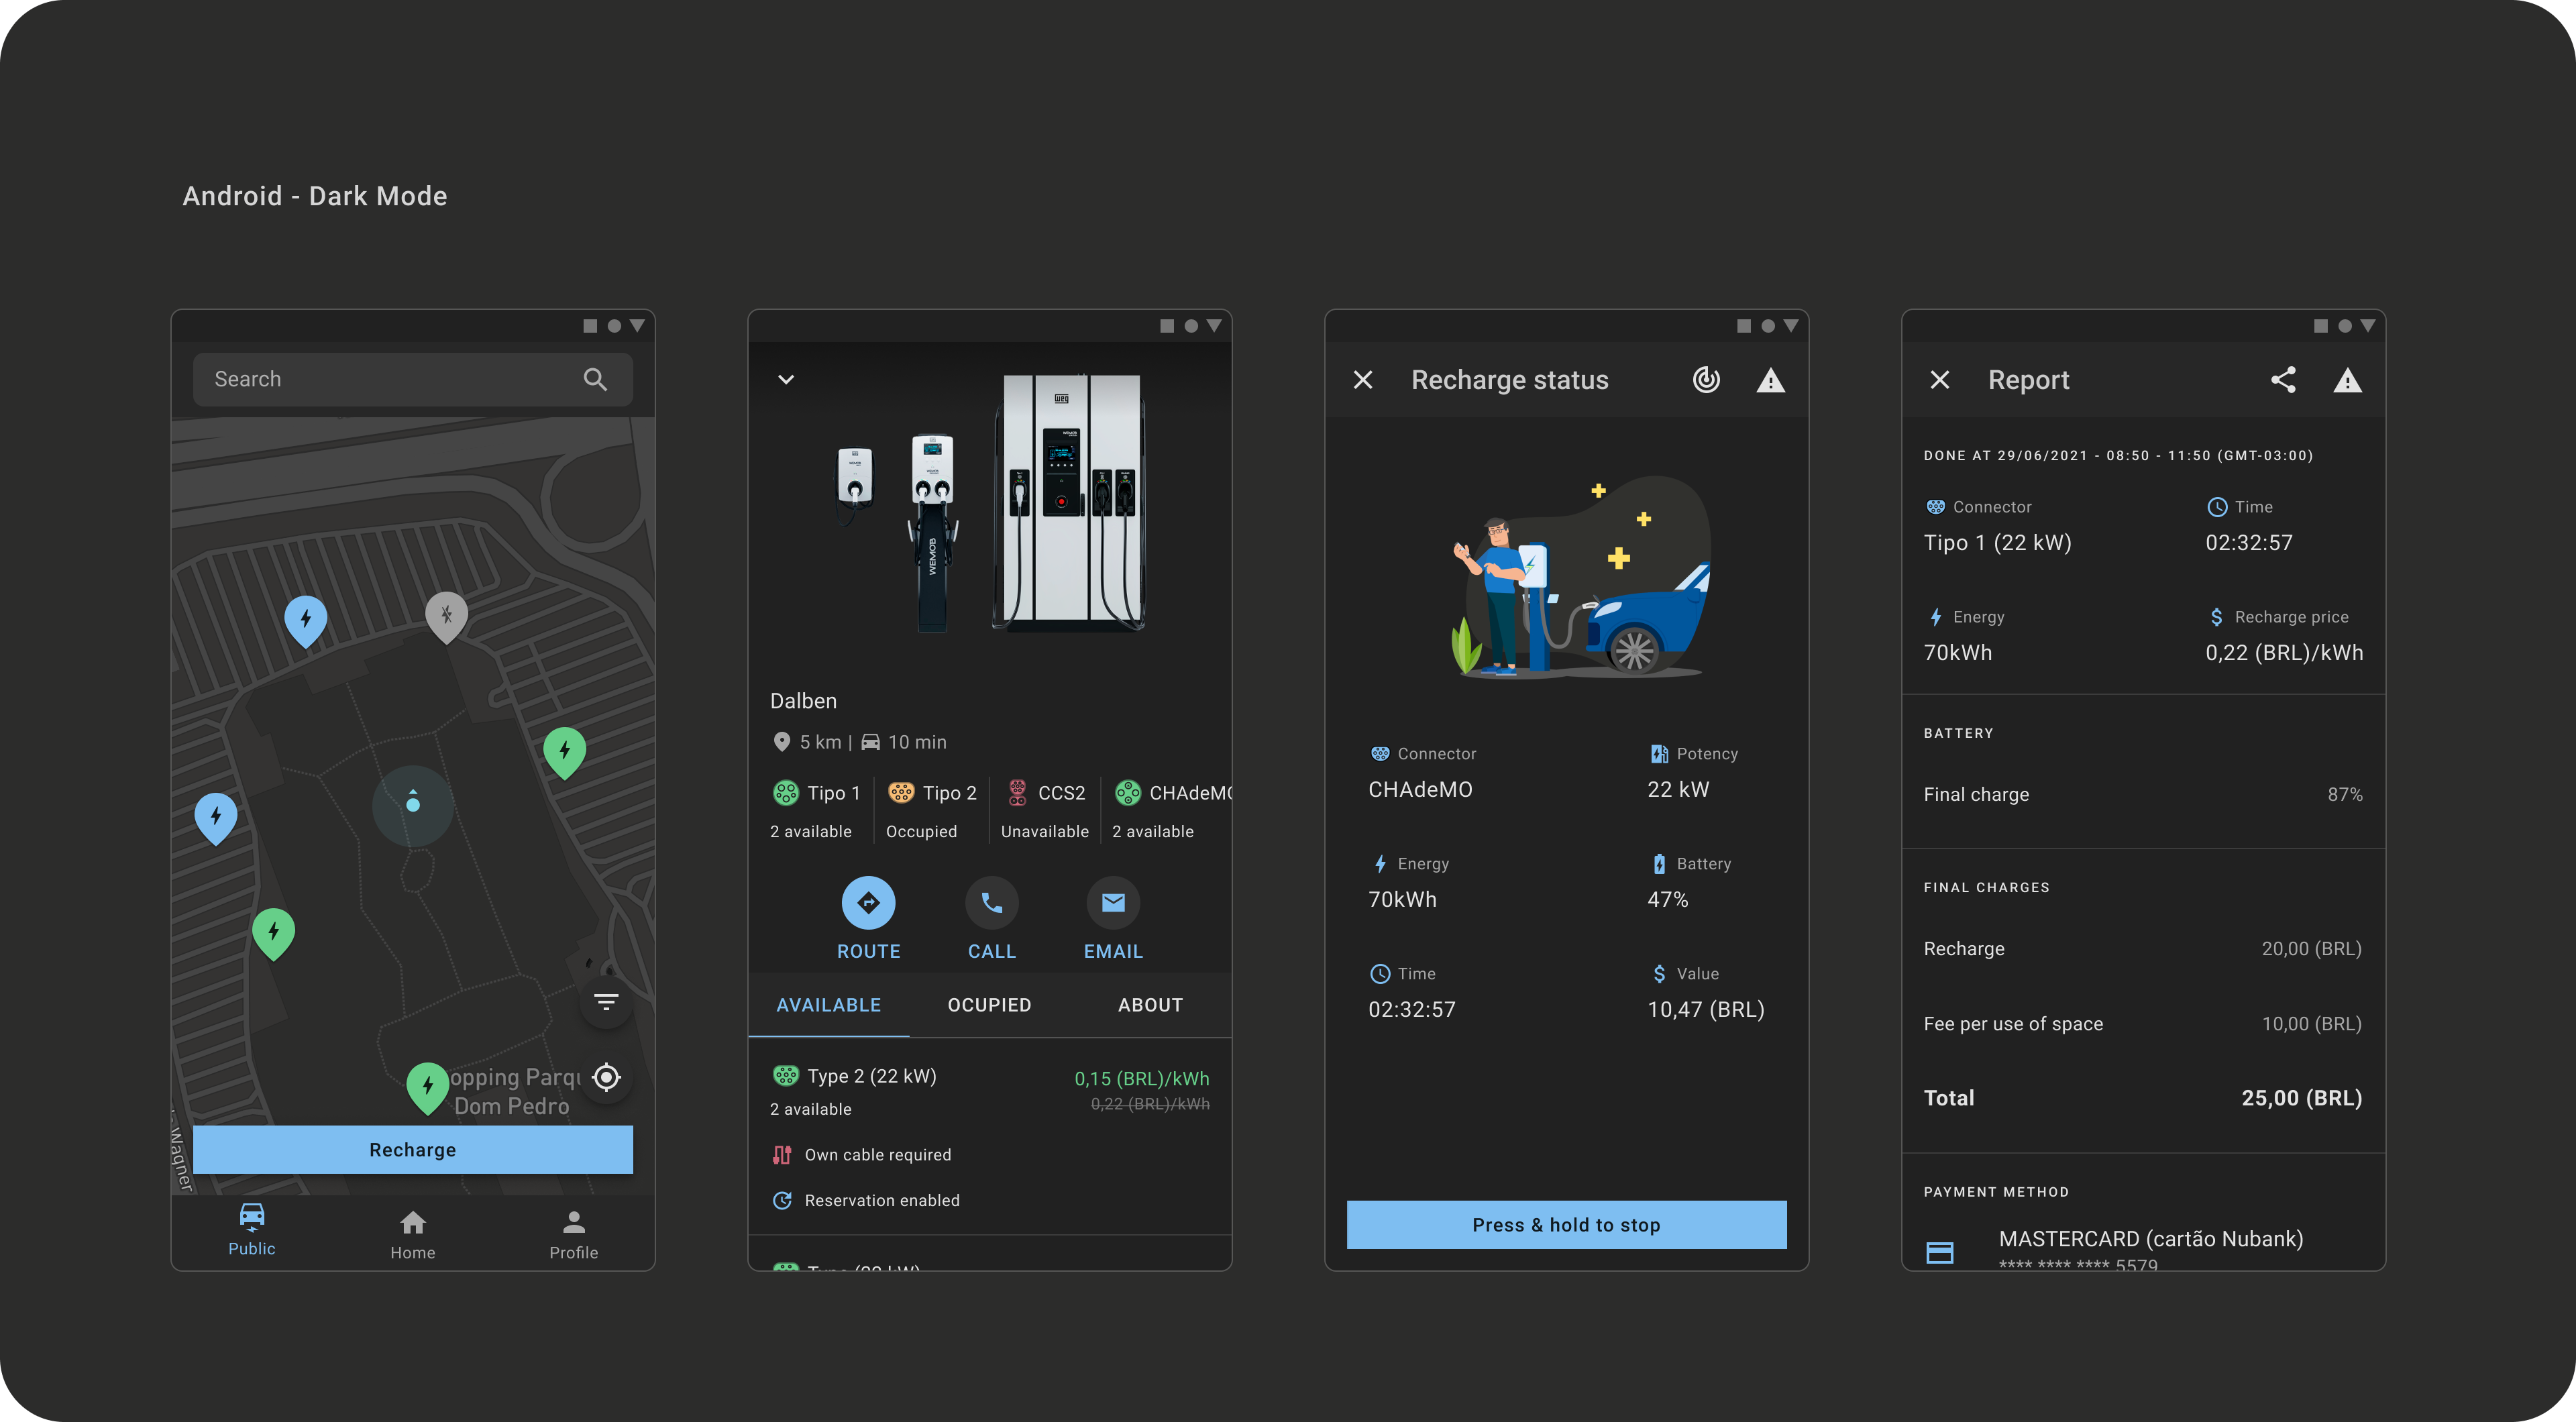
Task: Click the gray unavailable charger pin
Action: click(446, 615)
